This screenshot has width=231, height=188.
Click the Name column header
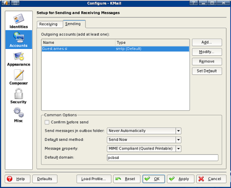pos(79,42)
